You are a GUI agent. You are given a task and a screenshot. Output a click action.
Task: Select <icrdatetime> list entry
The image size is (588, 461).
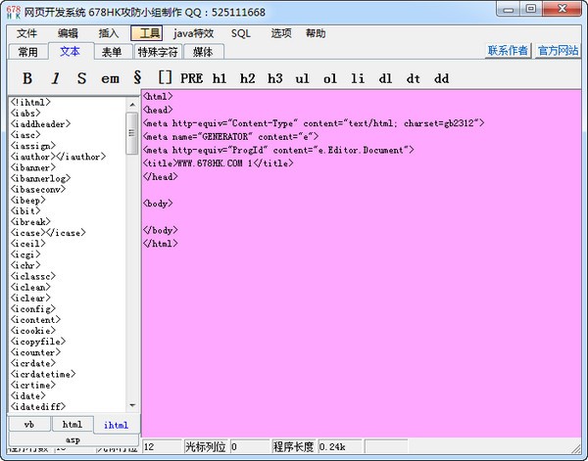[43, 374]
